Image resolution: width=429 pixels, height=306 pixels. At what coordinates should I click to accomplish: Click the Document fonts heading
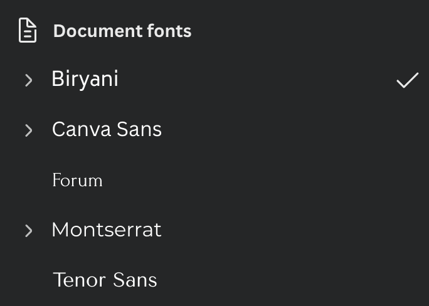[122, 31]
